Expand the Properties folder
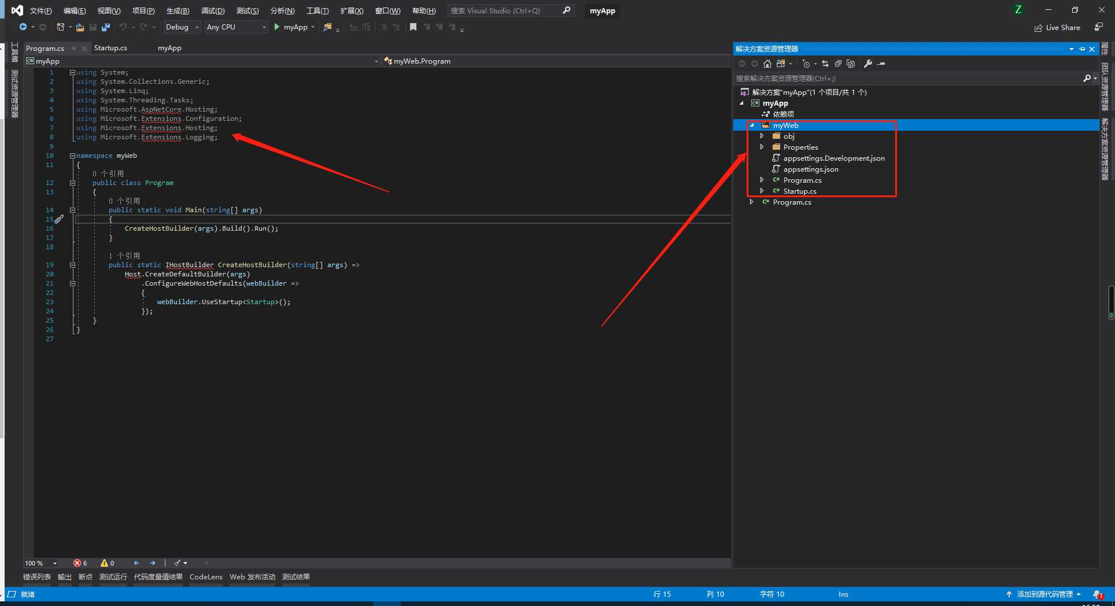The width and height of the screenshot is (1115, 606). tap(762, 147)
